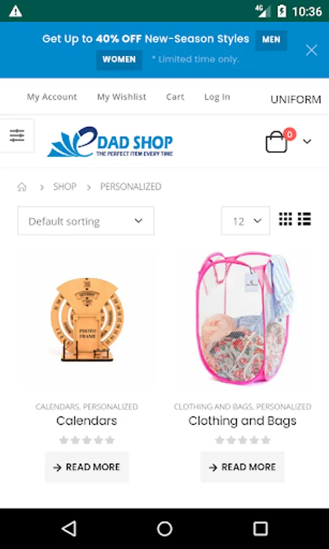Go to home via breadcrumb house icon
Screen dimensions: 329x549
pyautogui.click(x=22, y=187)
